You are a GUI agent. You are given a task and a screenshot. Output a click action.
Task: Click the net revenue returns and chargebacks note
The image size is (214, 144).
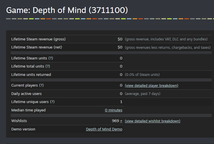click(168, 47)
